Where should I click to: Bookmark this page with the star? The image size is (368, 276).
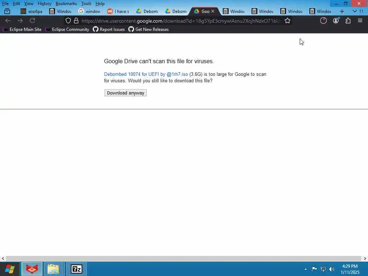287,20
